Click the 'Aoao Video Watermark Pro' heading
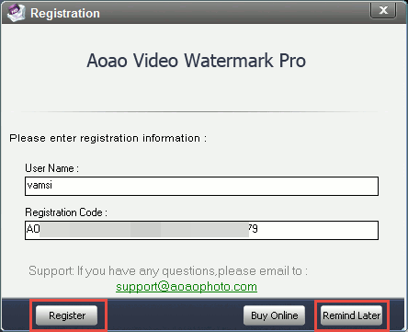408x332 pixels. [x=197, y=60]
